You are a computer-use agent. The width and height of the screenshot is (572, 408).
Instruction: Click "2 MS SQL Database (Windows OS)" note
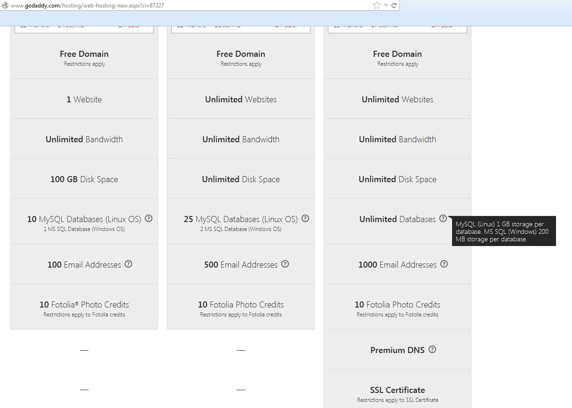click(241, 229)
